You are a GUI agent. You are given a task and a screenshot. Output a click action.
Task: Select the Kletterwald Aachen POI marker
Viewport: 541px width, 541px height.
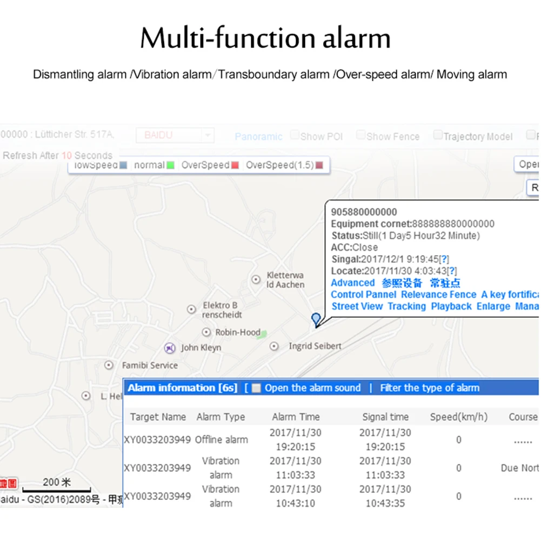tap(256, 279)
